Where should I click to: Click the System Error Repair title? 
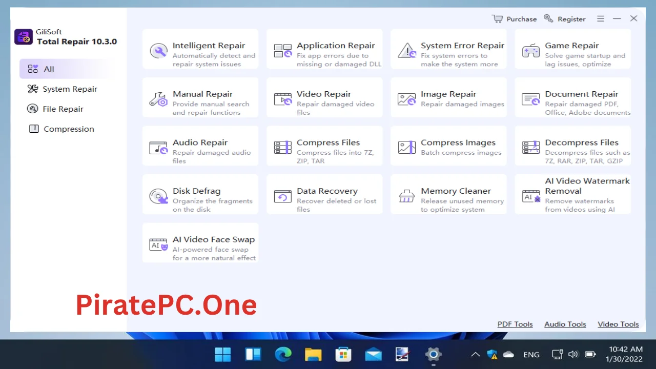[x=462, y=46]
